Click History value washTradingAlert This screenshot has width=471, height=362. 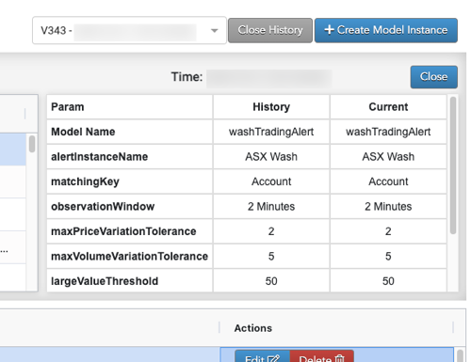(x=271, y=132)
